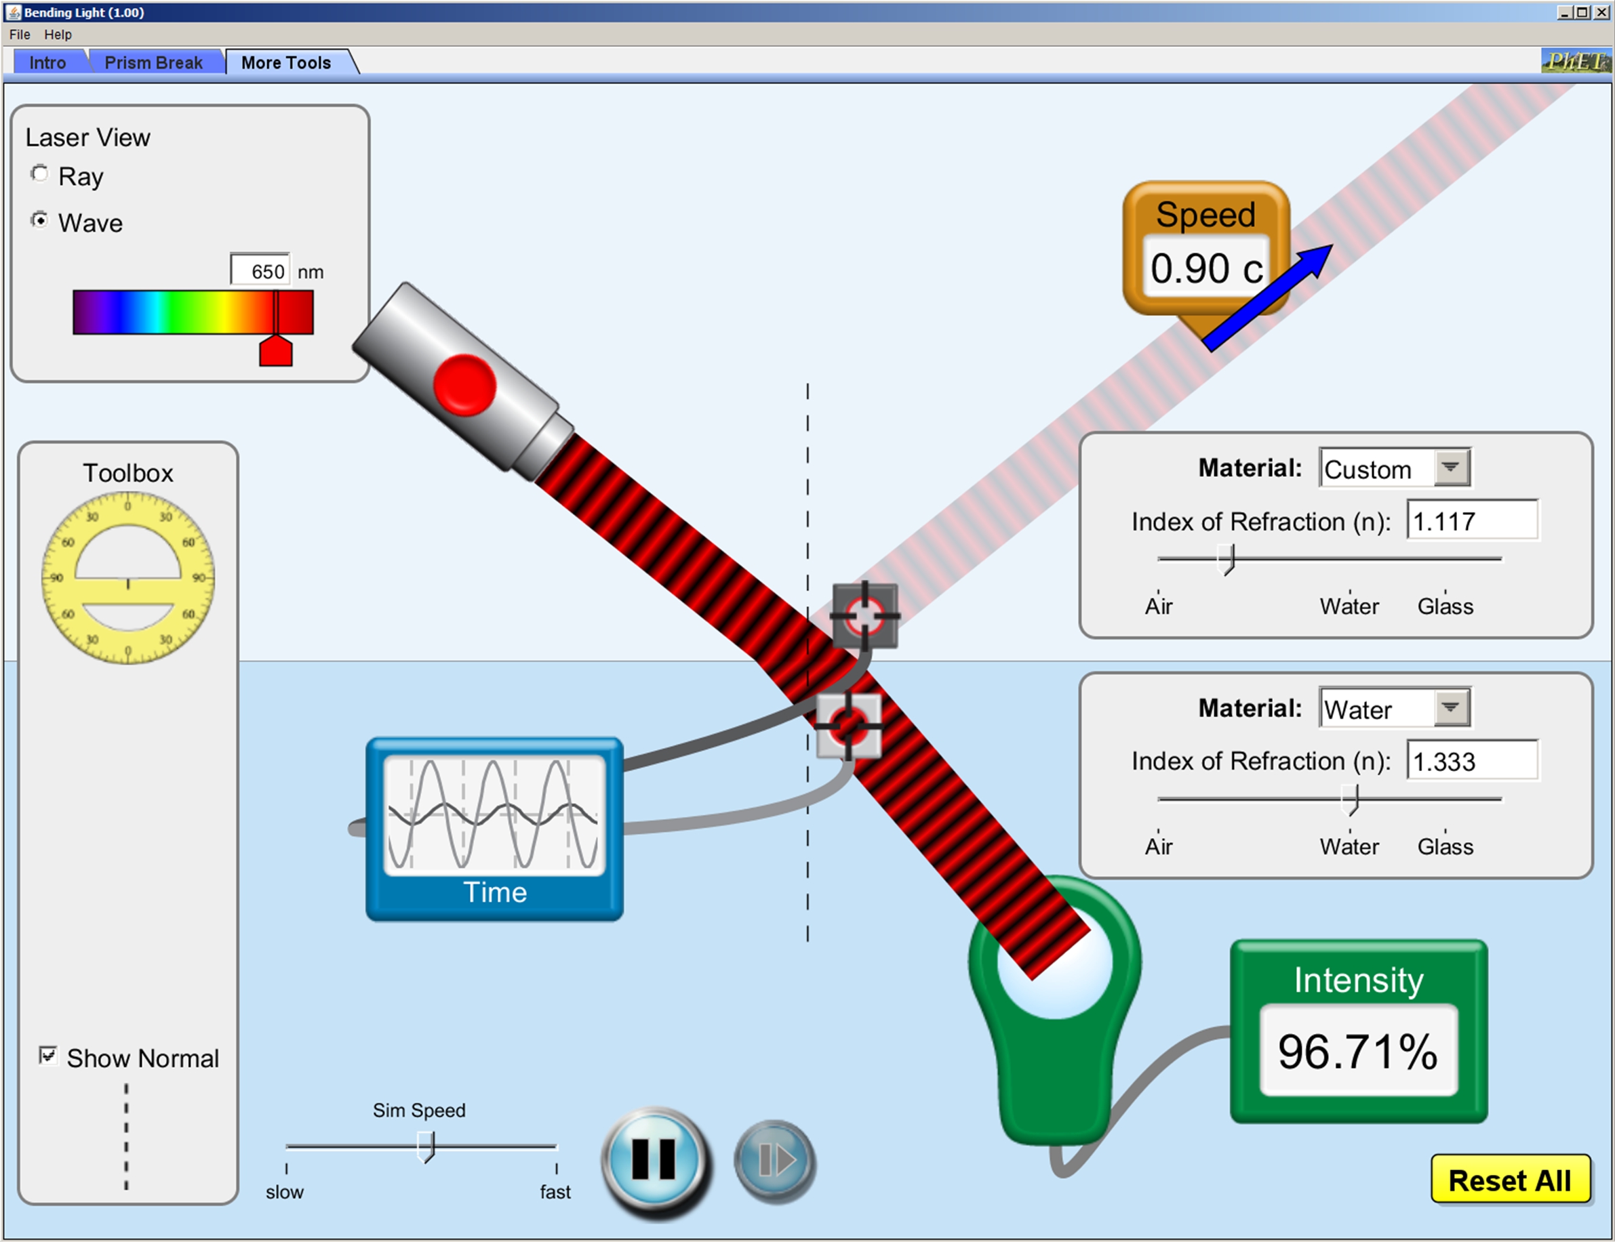The height and width of the screenshot is (1242, 1615).
Task: Open the Help menu
Action: pyautogui.click(x=58, y=34)
